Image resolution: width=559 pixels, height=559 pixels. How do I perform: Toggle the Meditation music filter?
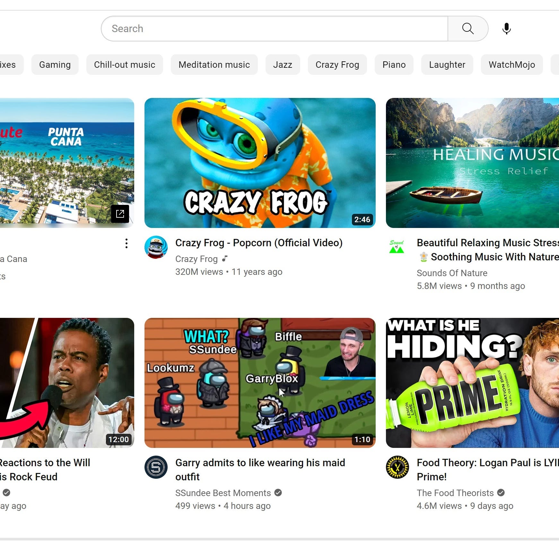tap(214, 65)
